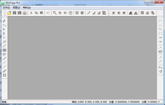Image resolution: width=165 pixels, height=105 pixels.
Task: Click the triangle with nodes icon in right toolbar
Action: point(160,25)
